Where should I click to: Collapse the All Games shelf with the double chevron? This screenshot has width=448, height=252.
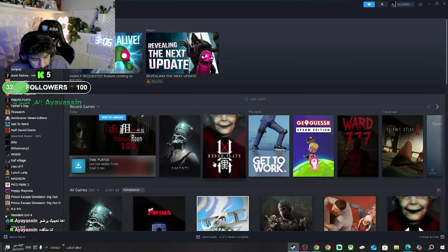pyautogui.click(x=439, y=190)
